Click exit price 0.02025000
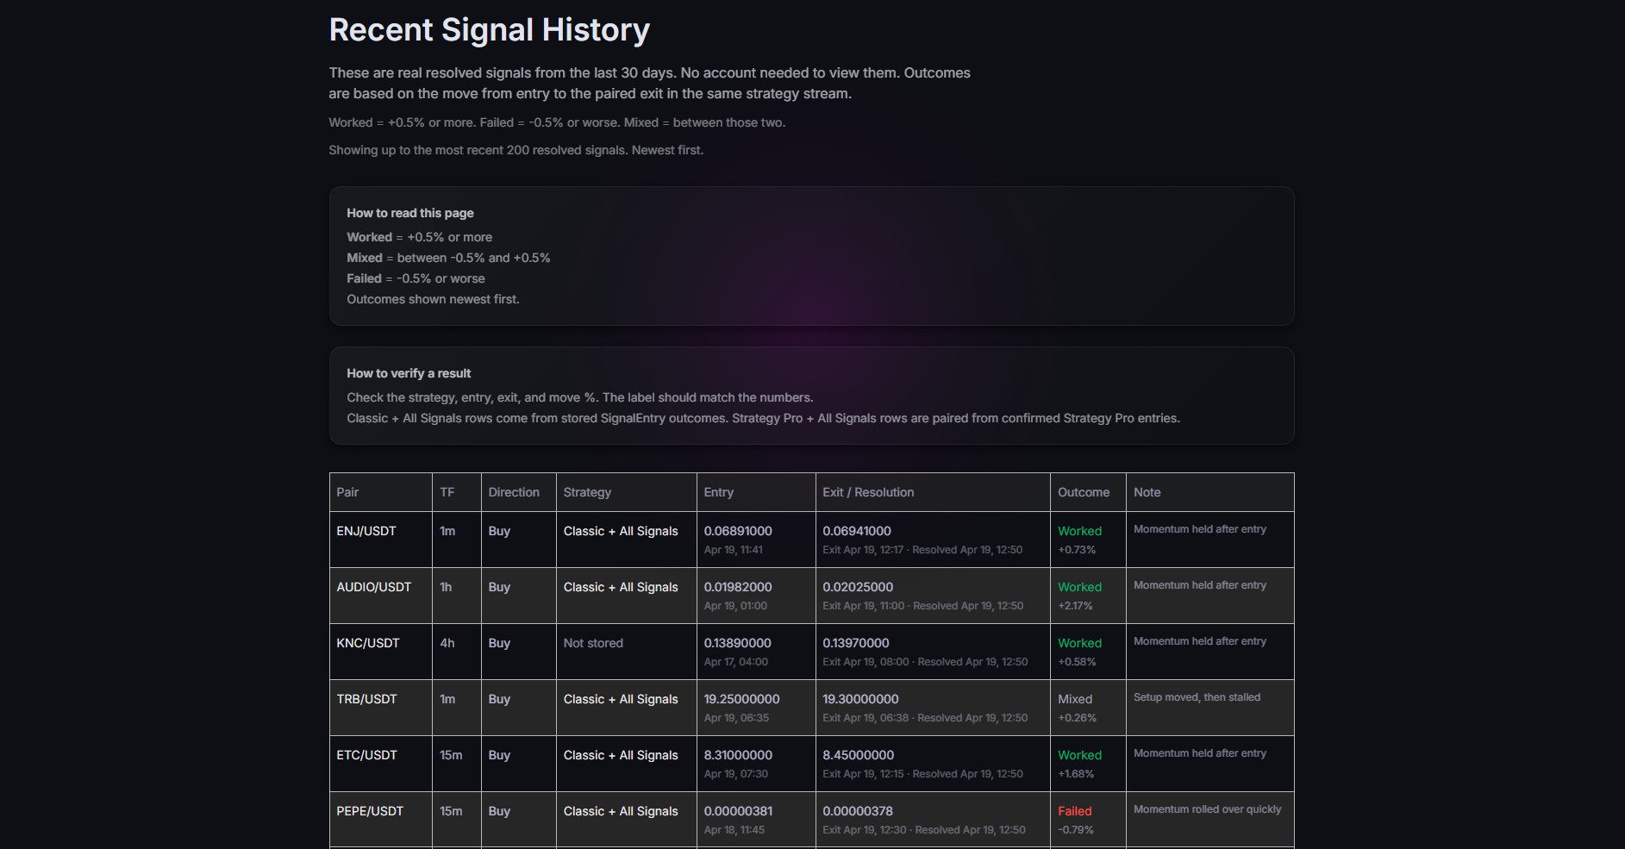The height and width of the screenshot is (849, 1625). (x=858, y=587)
